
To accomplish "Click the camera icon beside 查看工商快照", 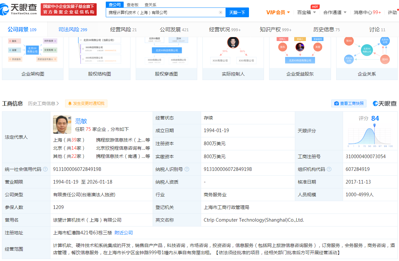I will [337, 103].
